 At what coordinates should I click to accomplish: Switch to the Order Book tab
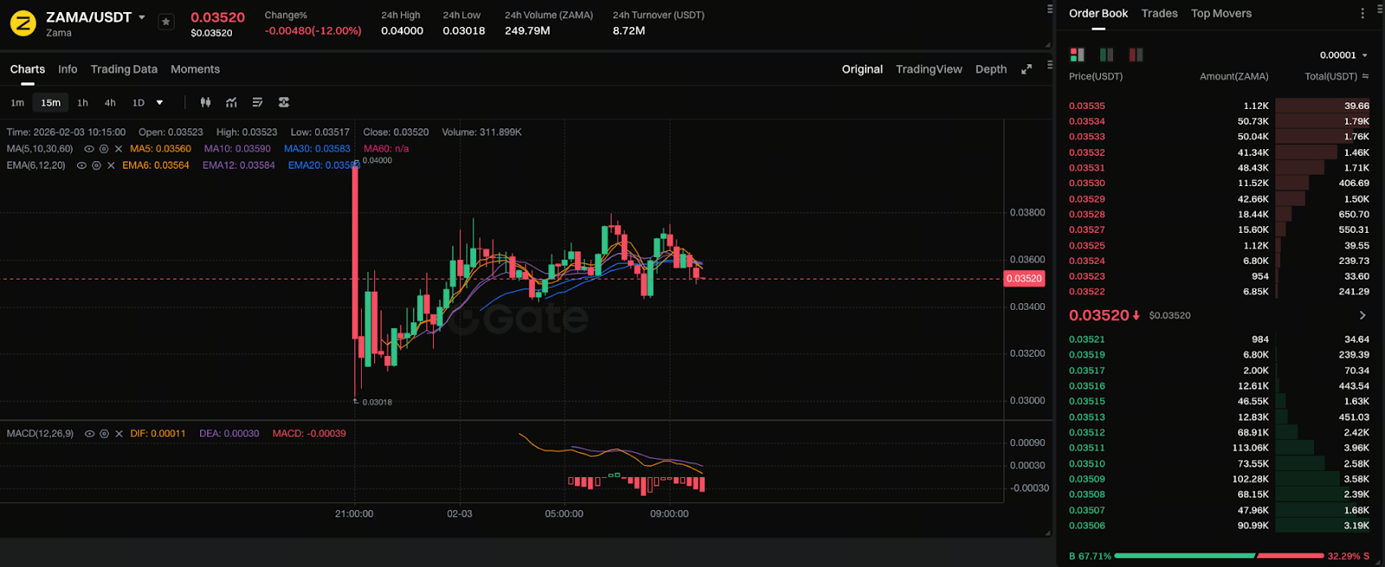coord(1098,13)
